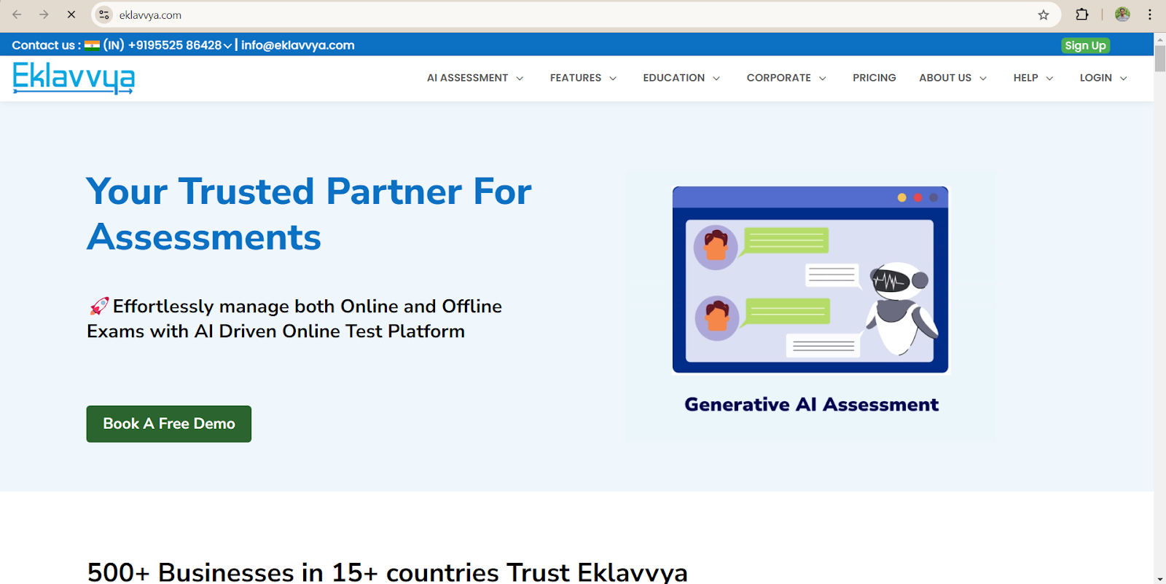Click the green Sign Up button
The image size is (1166, 584).
coord(1085,45)
